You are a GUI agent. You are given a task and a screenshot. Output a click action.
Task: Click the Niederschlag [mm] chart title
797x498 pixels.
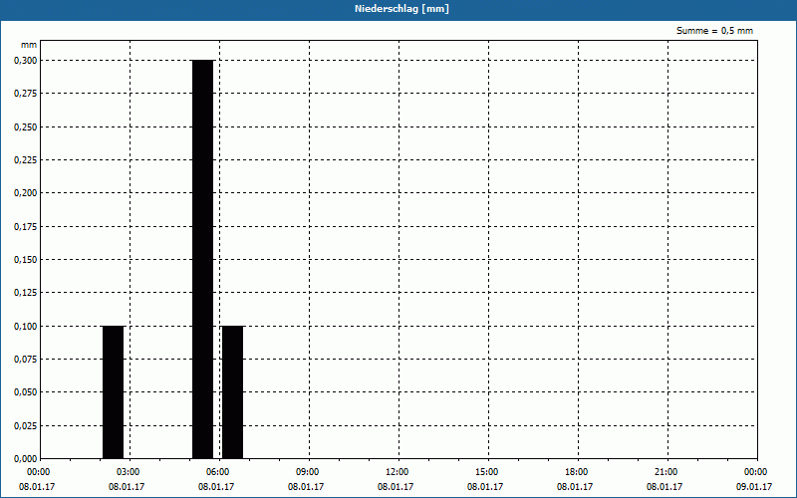[x=401, y=9]
